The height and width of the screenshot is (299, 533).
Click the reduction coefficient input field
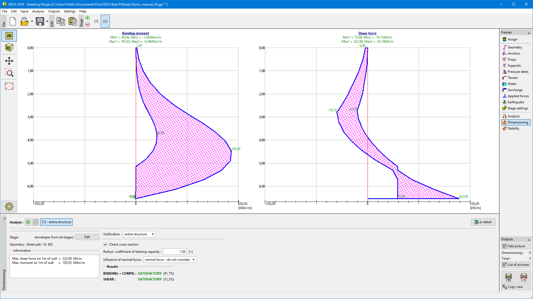175,252
